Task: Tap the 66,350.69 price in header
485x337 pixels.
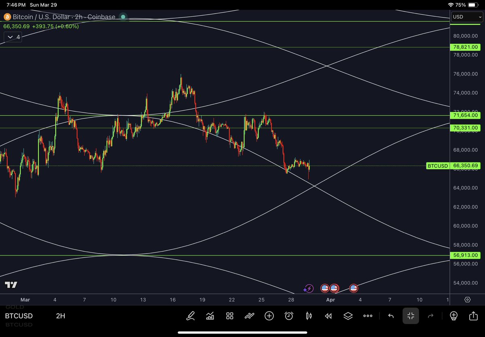Action: click(x=17, y=26)
